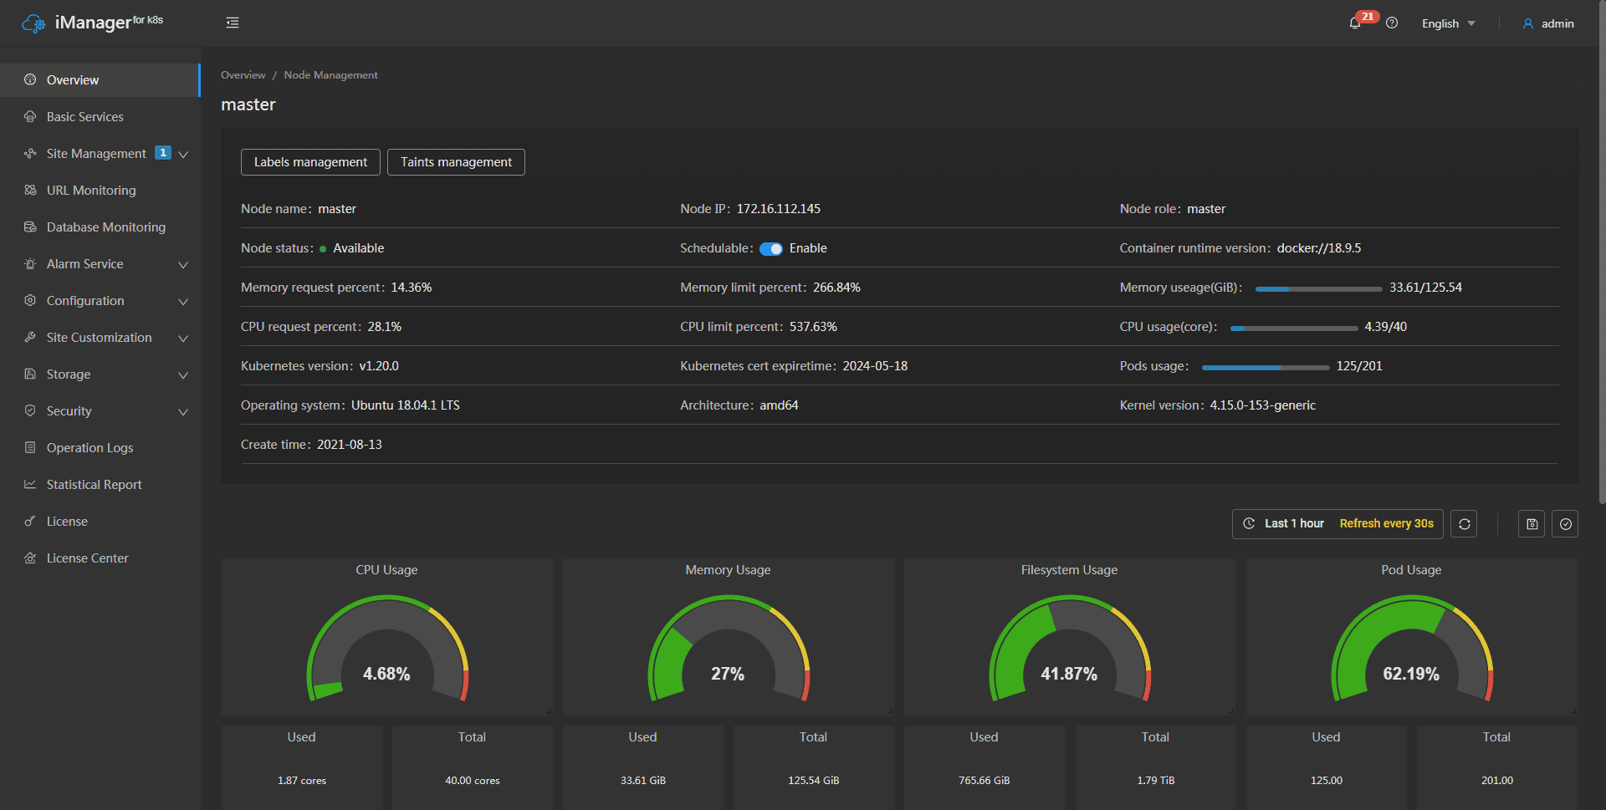This screenshot has width=1606, height=810.
Task: Click the save icon next to refresh
Action: 1532,524
